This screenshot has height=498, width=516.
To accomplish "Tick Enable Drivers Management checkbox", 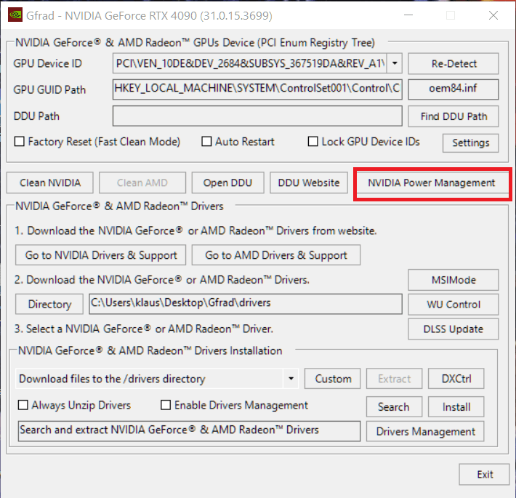I will coord(166,405).
